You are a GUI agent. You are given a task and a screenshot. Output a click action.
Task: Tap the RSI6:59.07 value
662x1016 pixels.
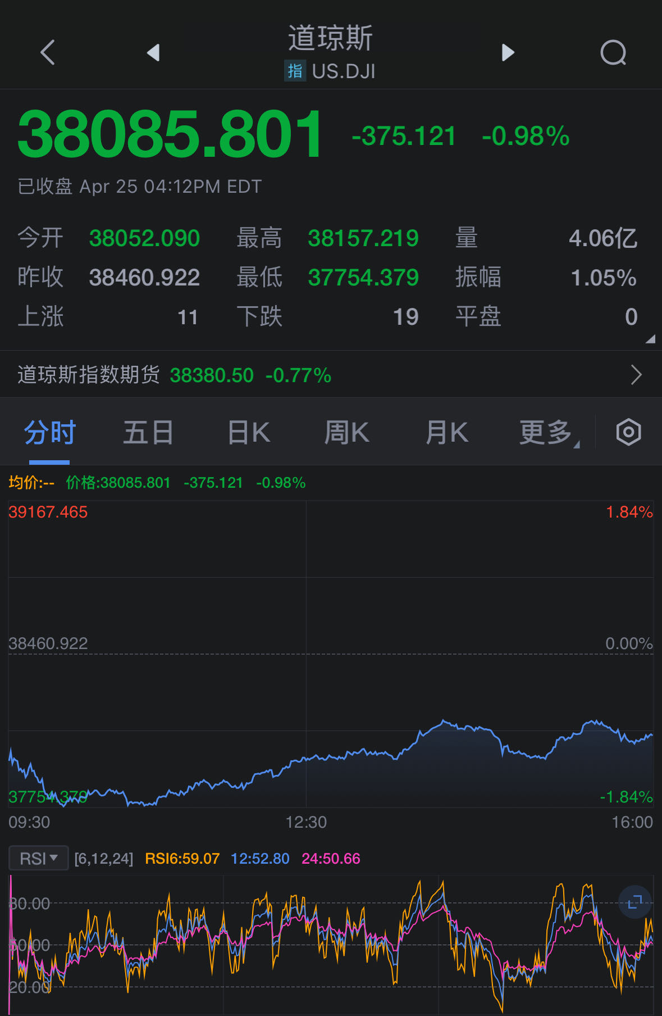tap(182, 859)
